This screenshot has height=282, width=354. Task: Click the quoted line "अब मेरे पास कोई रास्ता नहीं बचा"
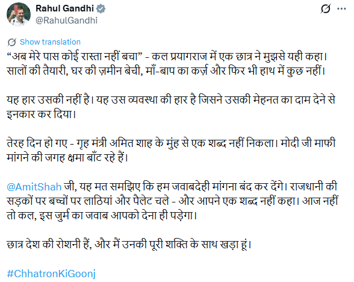[74, 57]
